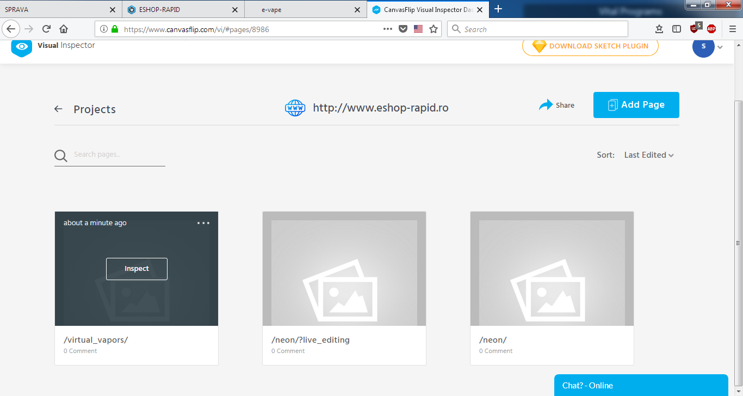Click the Pocket save icon

pos(403,29)
